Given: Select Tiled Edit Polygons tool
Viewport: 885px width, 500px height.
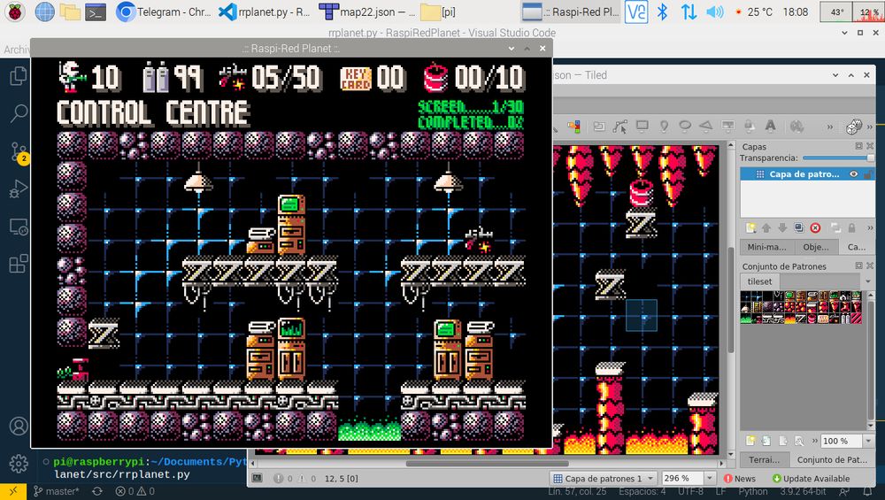Looking at the screenshot, I should pyautogui.click(x=619, y=127).
